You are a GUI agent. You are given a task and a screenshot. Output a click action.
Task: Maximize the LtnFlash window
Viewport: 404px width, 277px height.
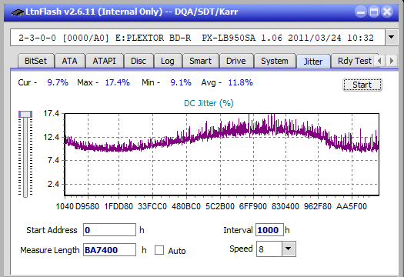point(374,12)
